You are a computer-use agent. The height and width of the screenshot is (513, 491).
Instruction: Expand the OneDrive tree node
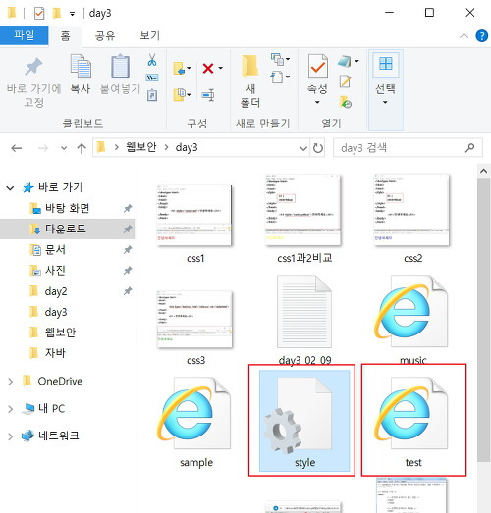pos(10,382)
